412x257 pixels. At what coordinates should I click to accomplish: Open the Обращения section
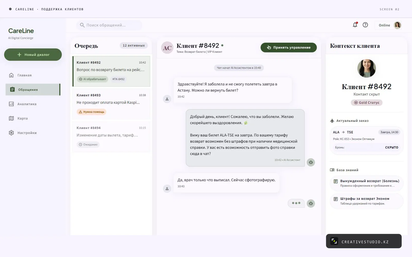click(33, 89)
